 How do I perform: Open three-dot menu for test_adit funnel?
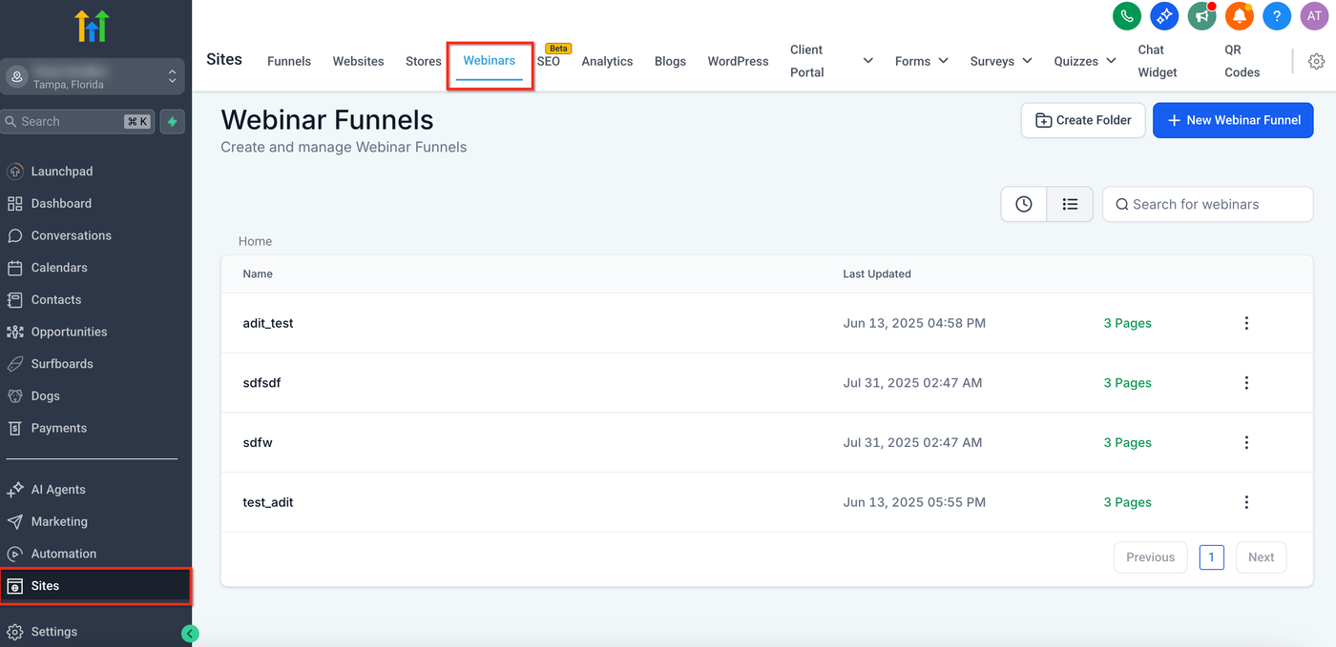pyautogui.click(x=1246, y=502)
